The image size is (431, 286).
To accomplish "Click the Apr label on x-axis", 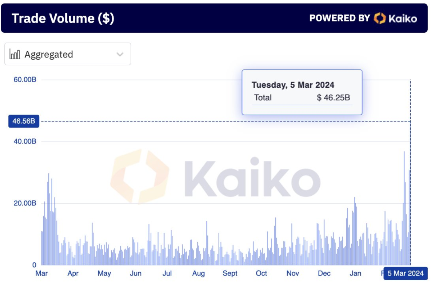I will (x=73, y=273).
